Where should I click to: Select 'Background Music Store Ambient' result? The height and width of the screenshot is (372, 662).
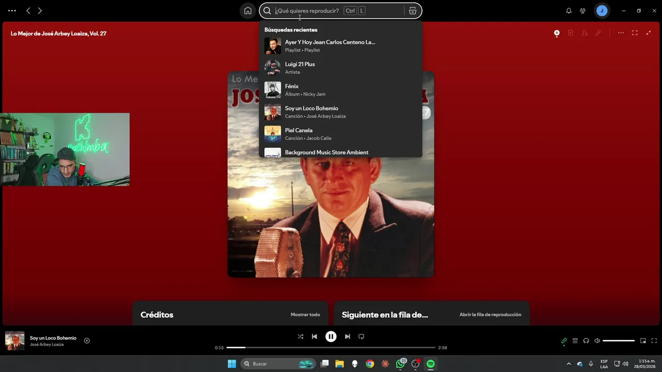pyautogui.click(x=340, y=152)
